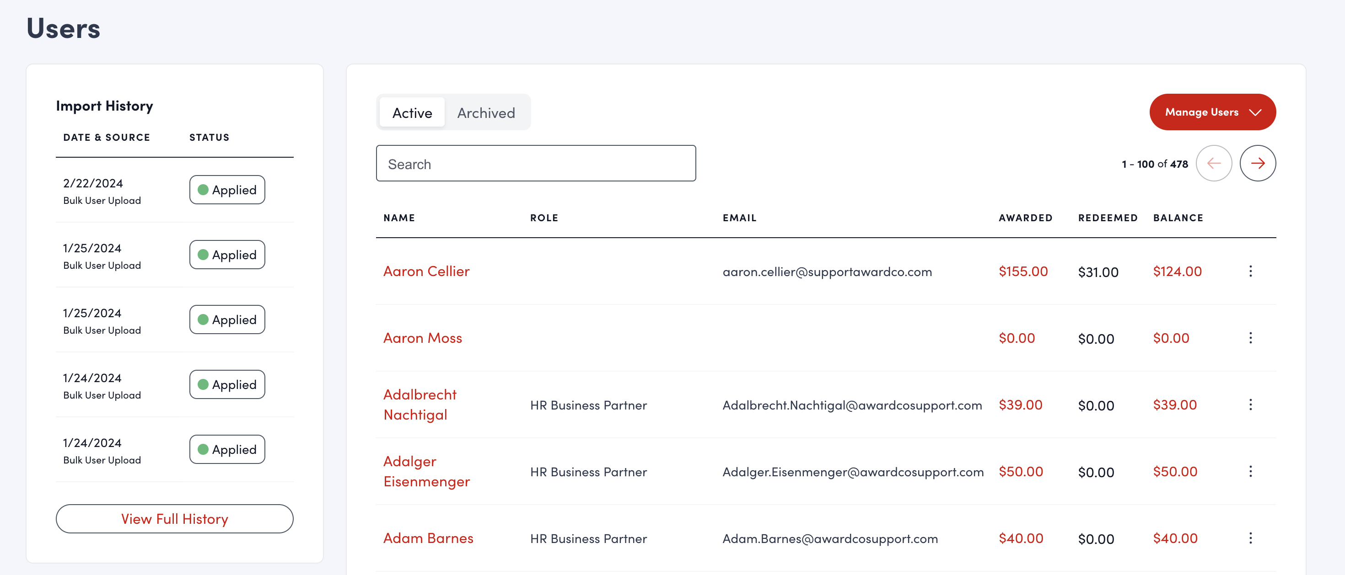Go to next page of users
Screen dimensions: 1345x575
coord(1257,163)
